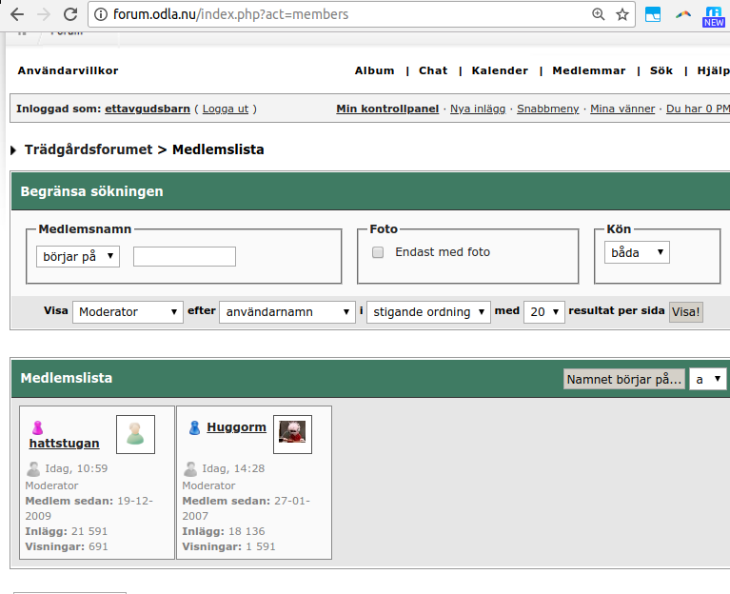This screenshot has width=730, height=594.
Task: Click the grey status icon under hattstugan
Action: pyautogui.click(x=33, y=468)
